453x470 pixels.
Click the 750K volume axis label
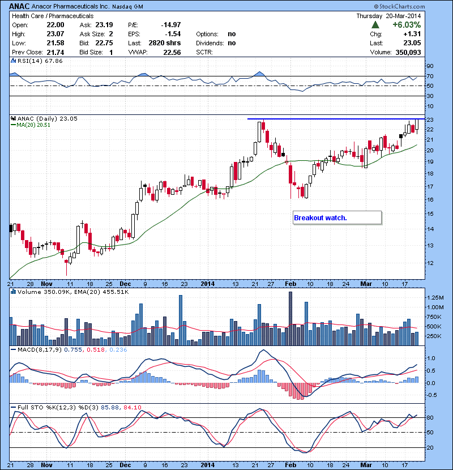(x=434, y=317)
